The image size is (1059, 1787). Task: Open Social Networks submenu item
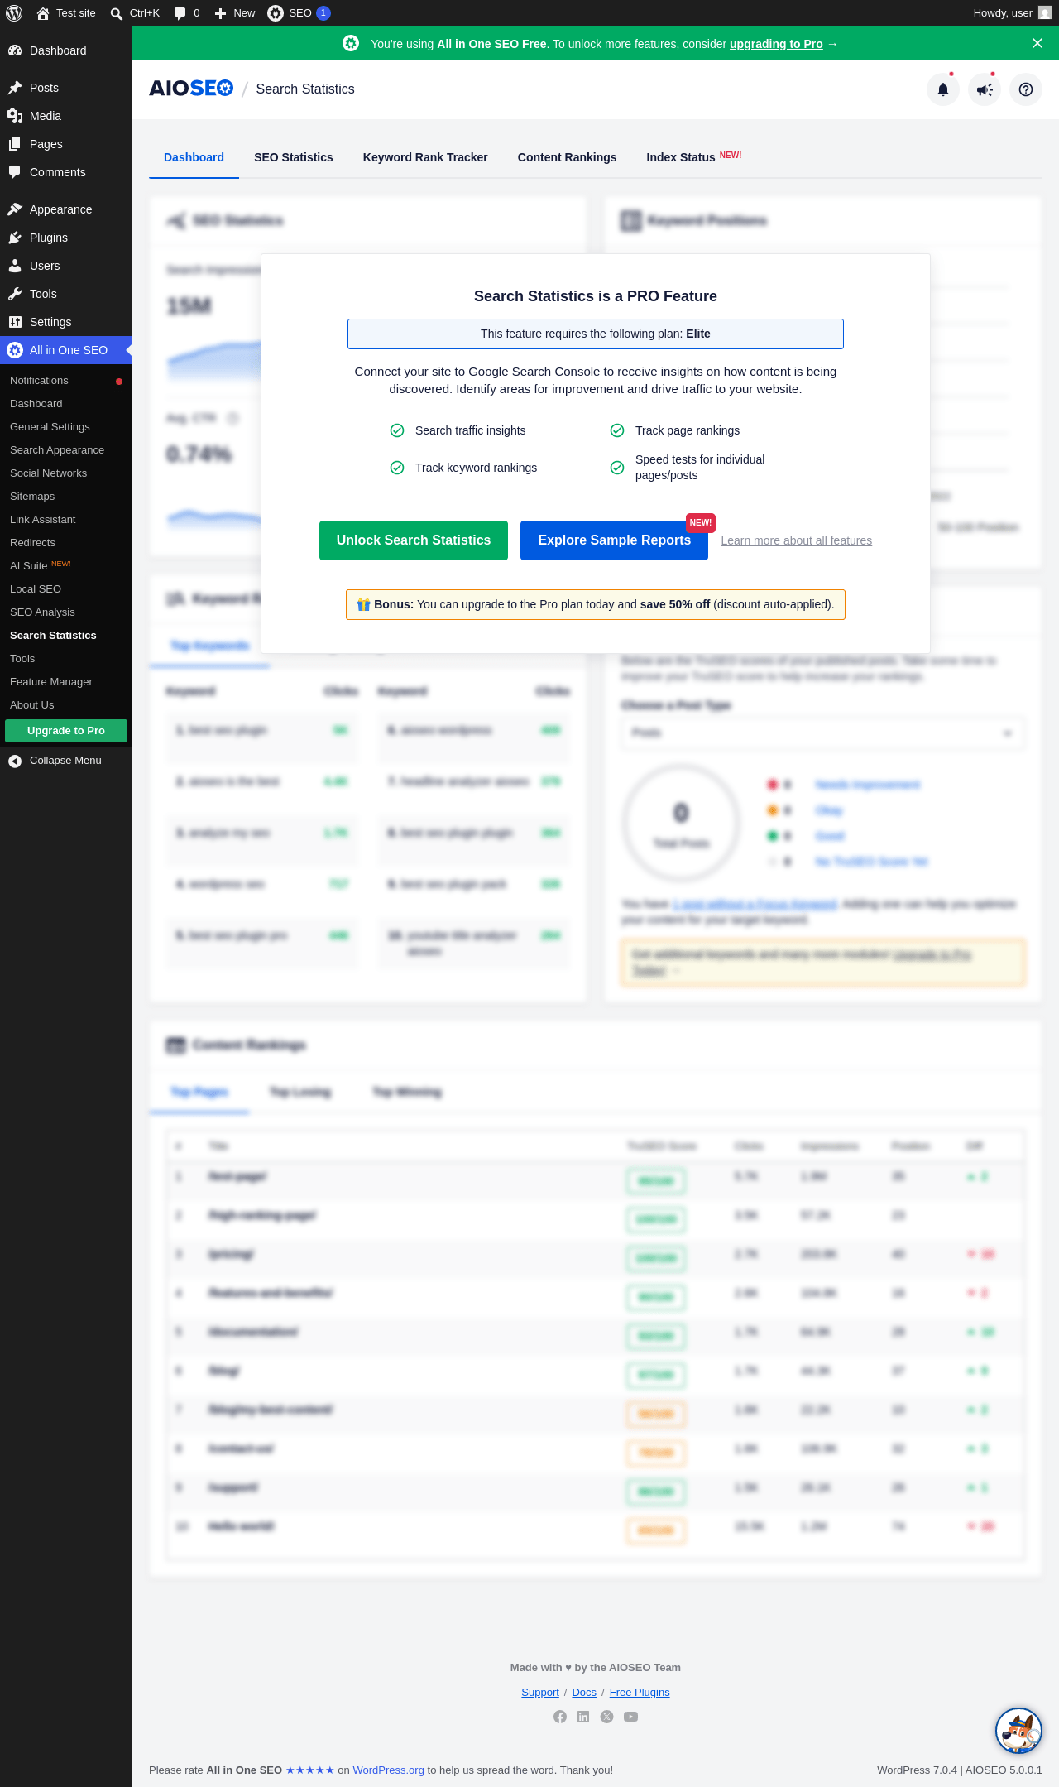click(66, 473)
